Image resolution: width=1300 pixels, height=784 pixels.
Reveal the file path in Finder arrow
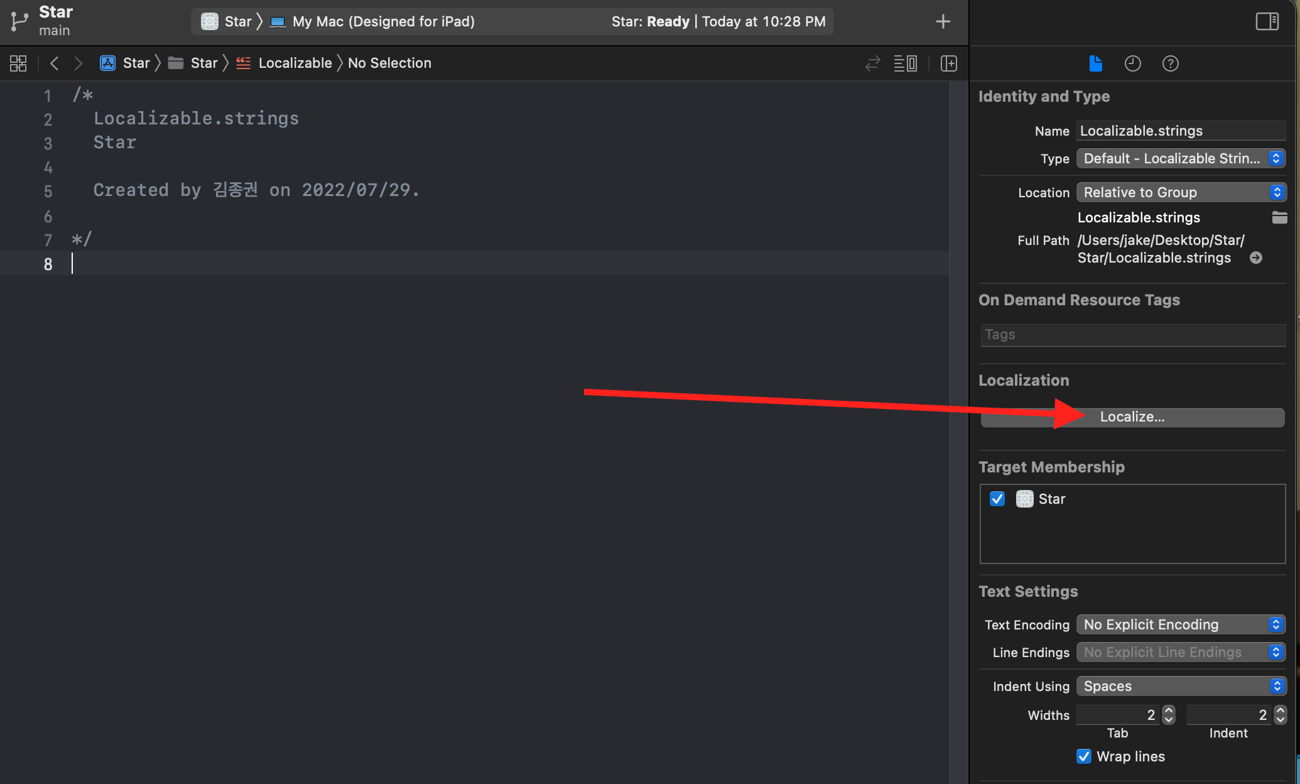pos(1256,258)
